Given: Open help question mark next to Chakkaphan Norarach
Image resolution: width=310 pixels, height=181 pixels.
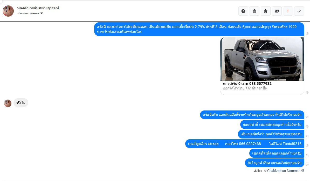Looking at the screenshot, I should (303, 171).
